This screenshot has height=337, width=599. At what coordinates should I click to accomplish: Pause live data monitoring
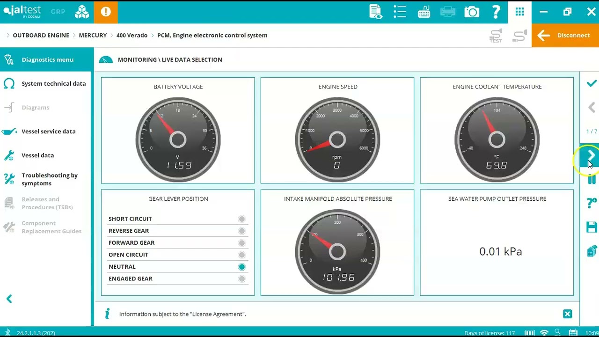click(592, 179)
